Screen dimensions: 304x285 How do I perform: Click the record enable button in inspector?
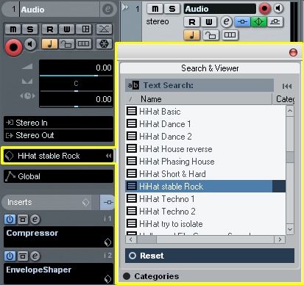coord(13,47)
